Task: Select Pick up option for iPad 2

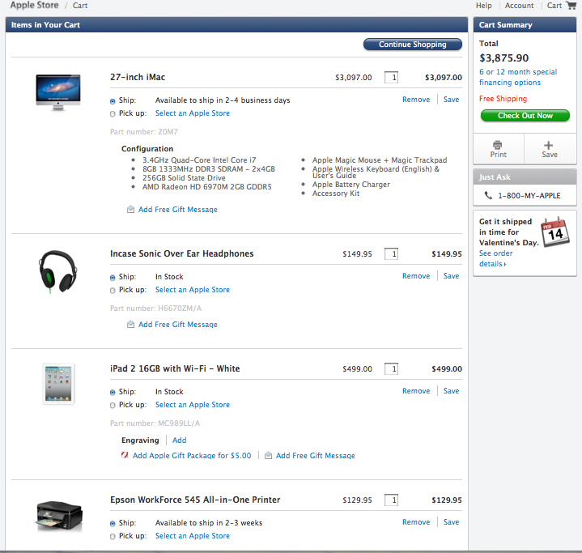Action: 113,405
